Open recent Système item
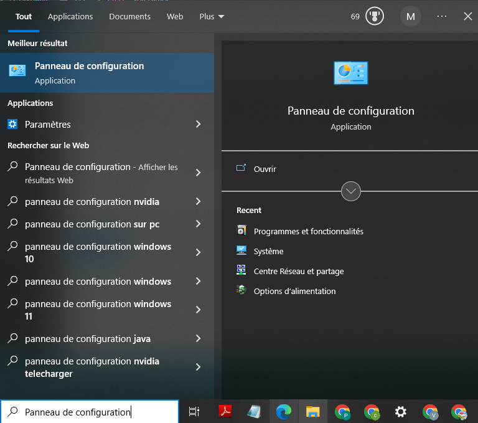Viewport: 478px width, 423px height. point(268,252)
